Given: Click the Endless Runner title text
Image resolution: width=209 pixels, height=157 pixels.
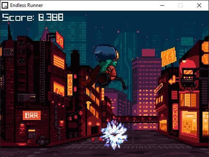Looking at the screenshot, I should [26, 5].
